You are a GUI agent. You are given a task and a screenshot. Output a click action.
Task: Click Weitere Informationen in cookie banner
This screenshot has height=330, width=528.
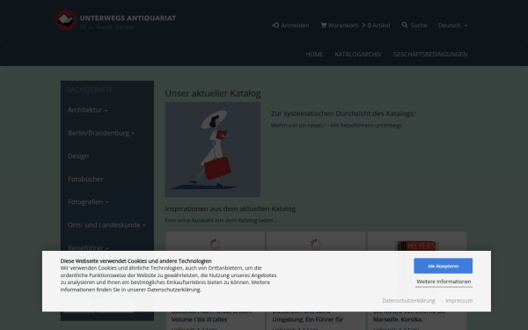[444, 282]
